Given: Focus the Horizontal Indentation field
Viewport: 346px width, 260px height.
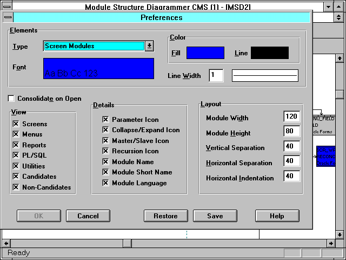Looking at the screenshot, I should (x=291, y=177).
